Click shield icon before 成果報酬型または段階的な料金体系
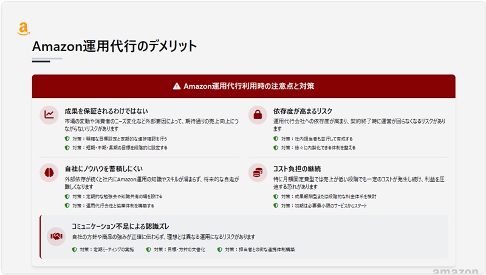This screenshot has height=275, width=486. [x=276, y=197]
